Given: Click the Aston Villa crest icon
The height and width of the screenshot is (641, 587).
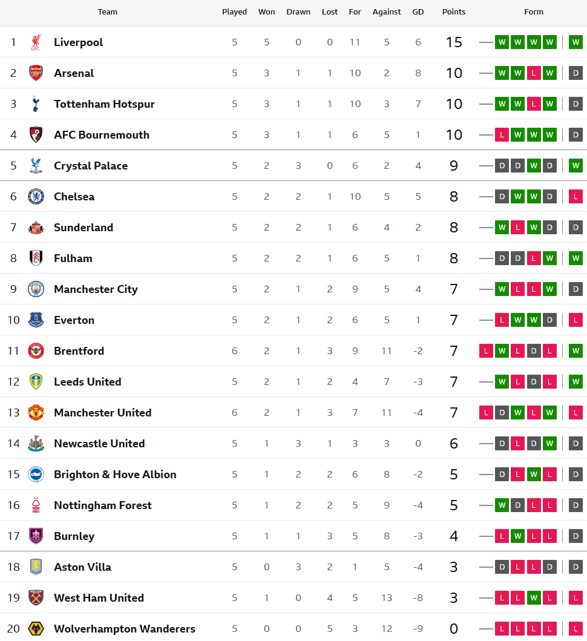Looking at the screenshot, I should pyautogui.click(x=36, y=567).
